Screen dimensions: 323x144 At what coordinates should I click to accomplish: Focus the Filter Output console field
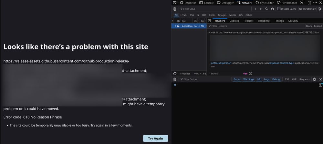coord(205,79)
